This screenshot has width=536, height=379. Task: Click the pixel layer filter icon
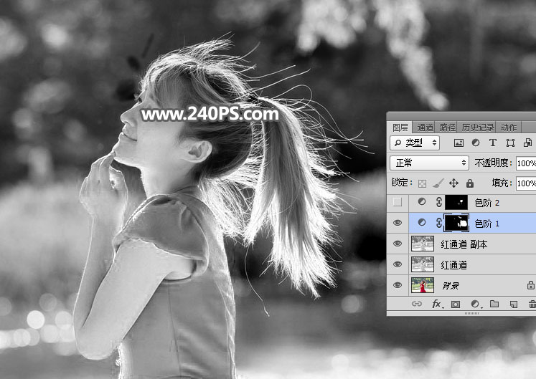point(458,143)
